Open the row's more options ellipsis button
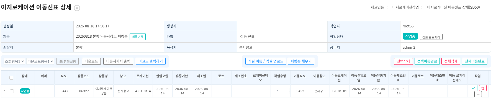This screenshot has height=106, width=491. pyautogui.click(x=478, y=94)
